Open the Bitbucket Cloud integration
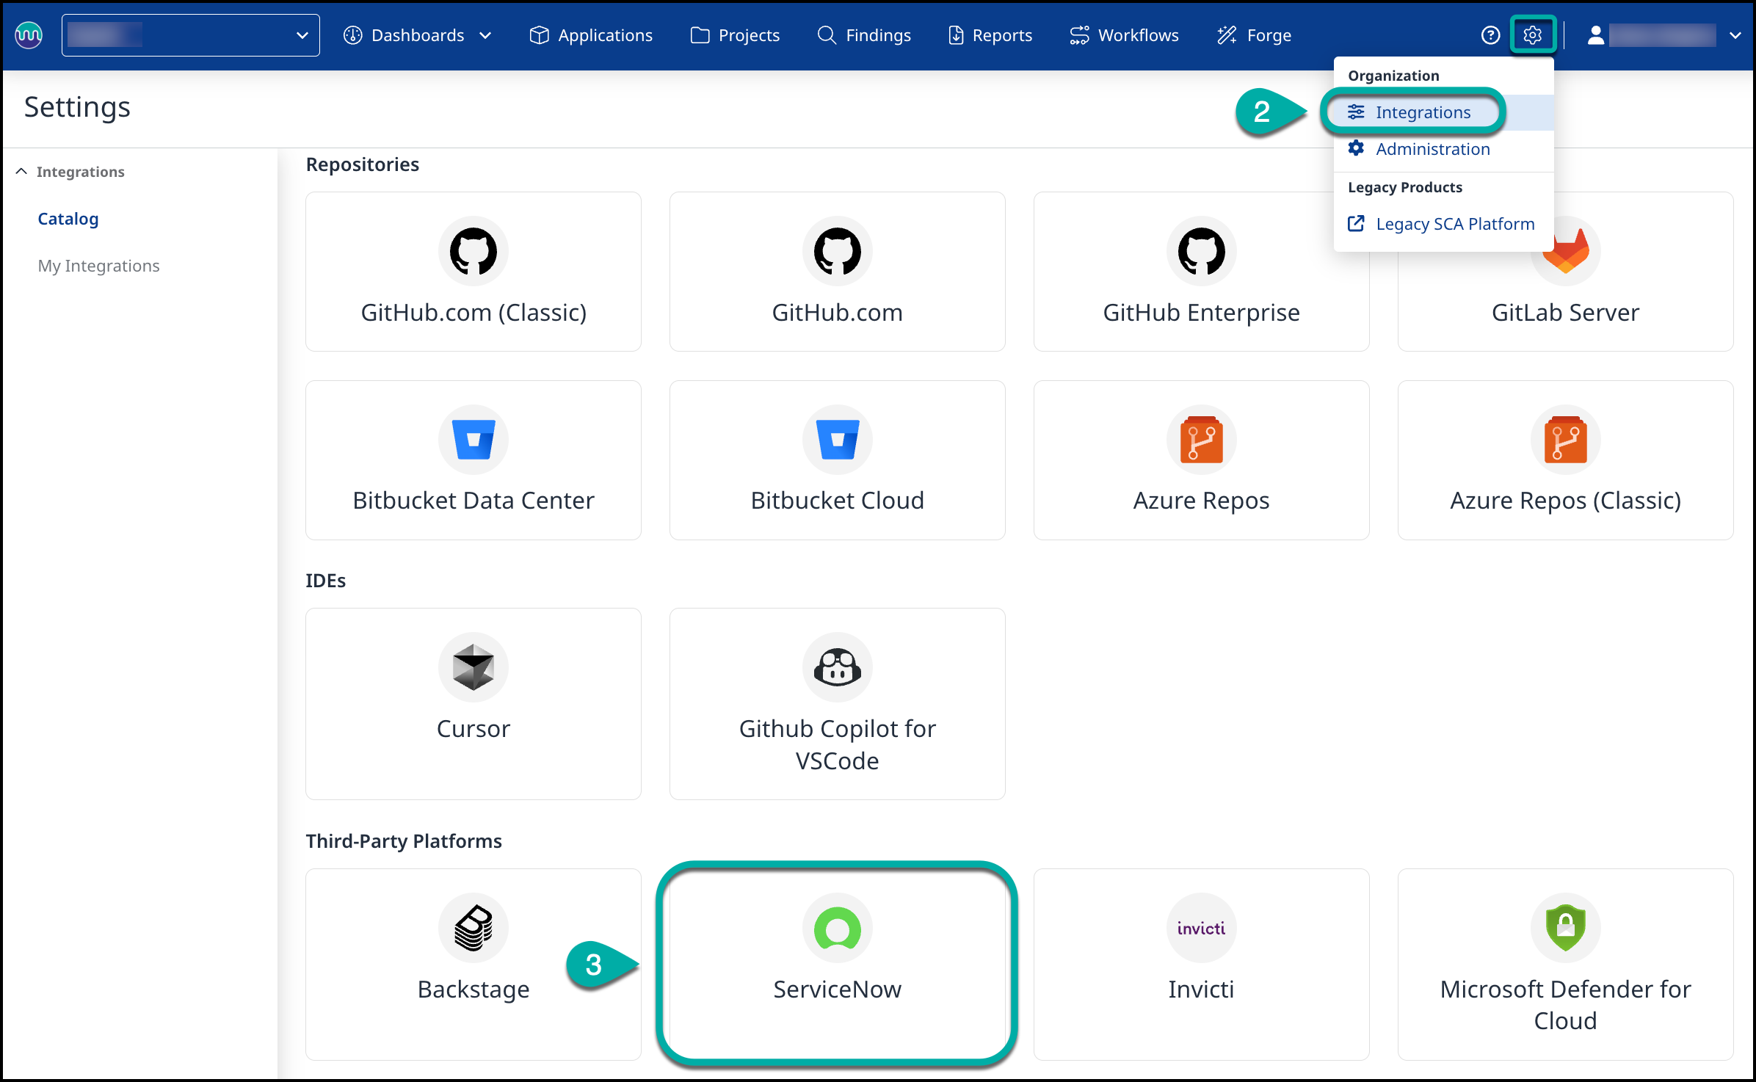The height and width of the screenshot is (1082, 1756). point(837,460)
